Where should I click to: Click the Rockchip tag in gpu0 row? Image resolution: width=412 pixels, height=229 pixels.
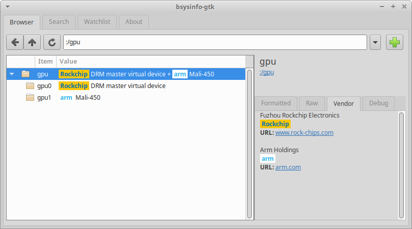(x=74, y=86)
